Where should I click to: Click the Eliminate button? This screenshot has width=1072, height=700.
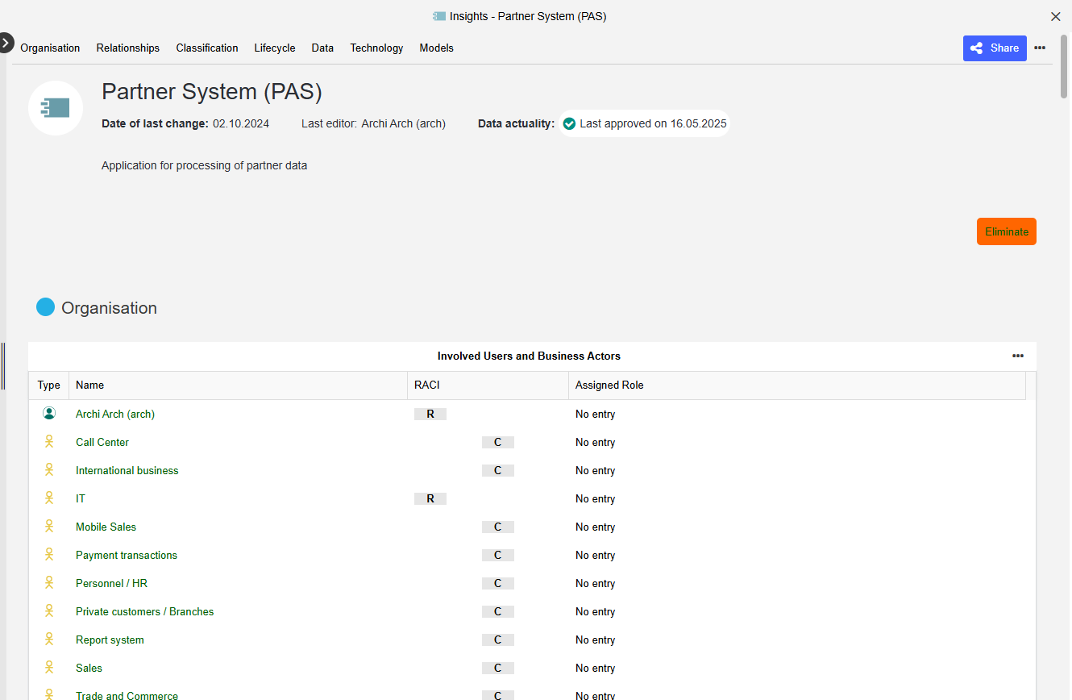pos(1006,231)
